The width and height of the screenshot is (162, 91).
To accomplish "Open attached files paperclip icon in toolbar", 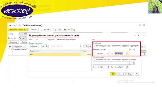I will coord(60,30).
